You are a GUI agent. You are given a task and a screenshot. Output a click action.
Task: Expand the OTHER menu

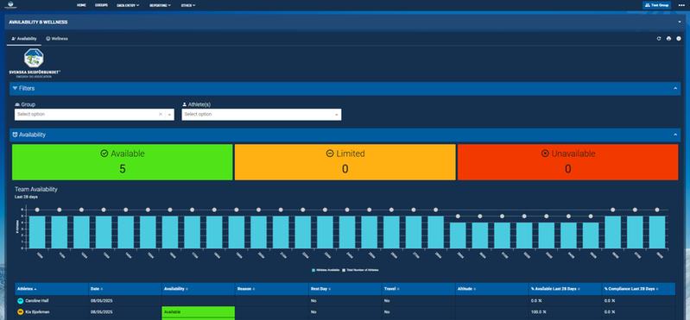coord(188,5)
